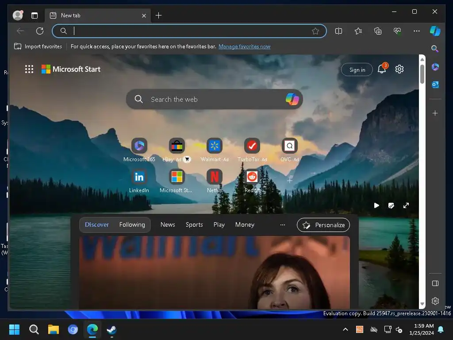The width and height of the screenshot is (453, 340).
Task: Launch Copilot from the toolbar
Action: coord(435,31)
